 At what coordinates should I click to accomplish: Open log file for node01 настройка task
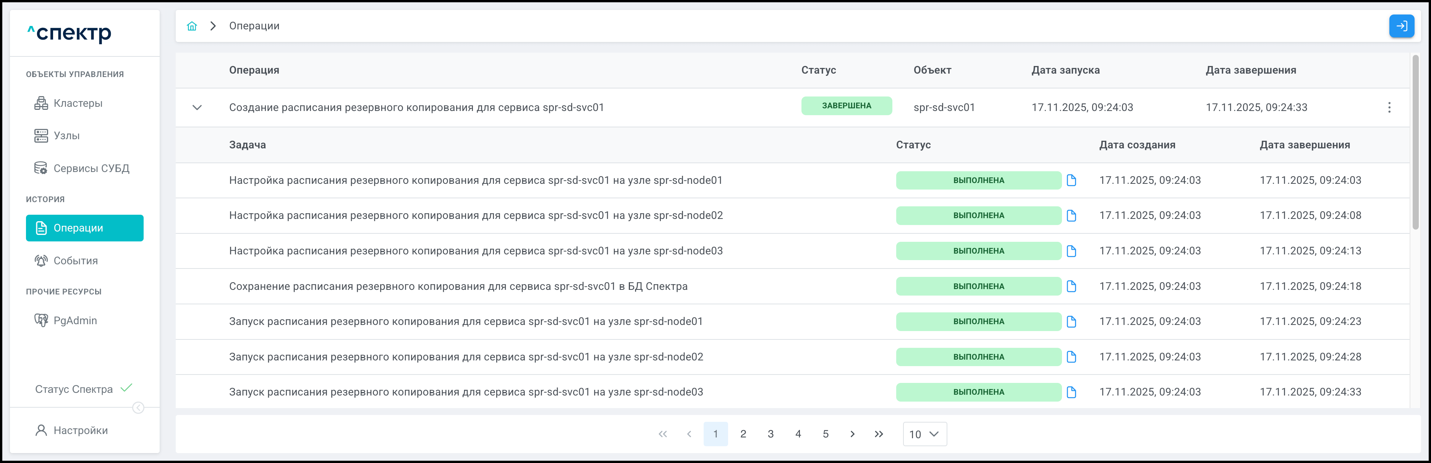(x=1071, y=180)
